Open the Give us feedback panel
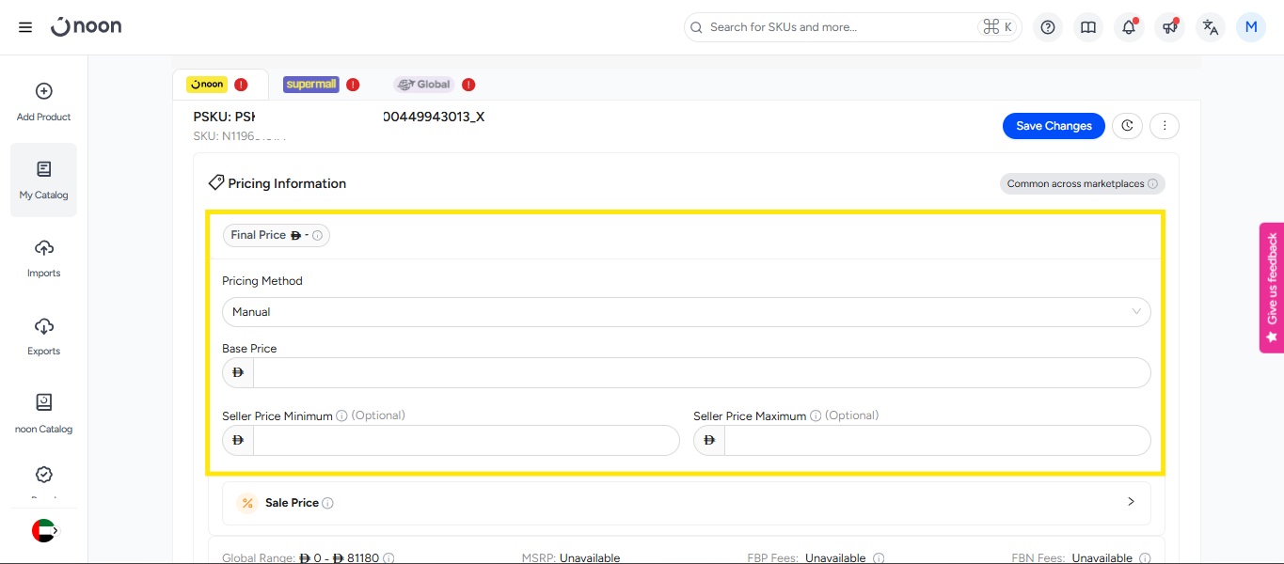 (1272, 288)
